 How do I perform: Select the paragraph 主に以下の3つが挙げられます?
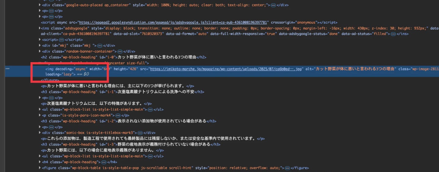pyautogui.click(x=117, y=86)
